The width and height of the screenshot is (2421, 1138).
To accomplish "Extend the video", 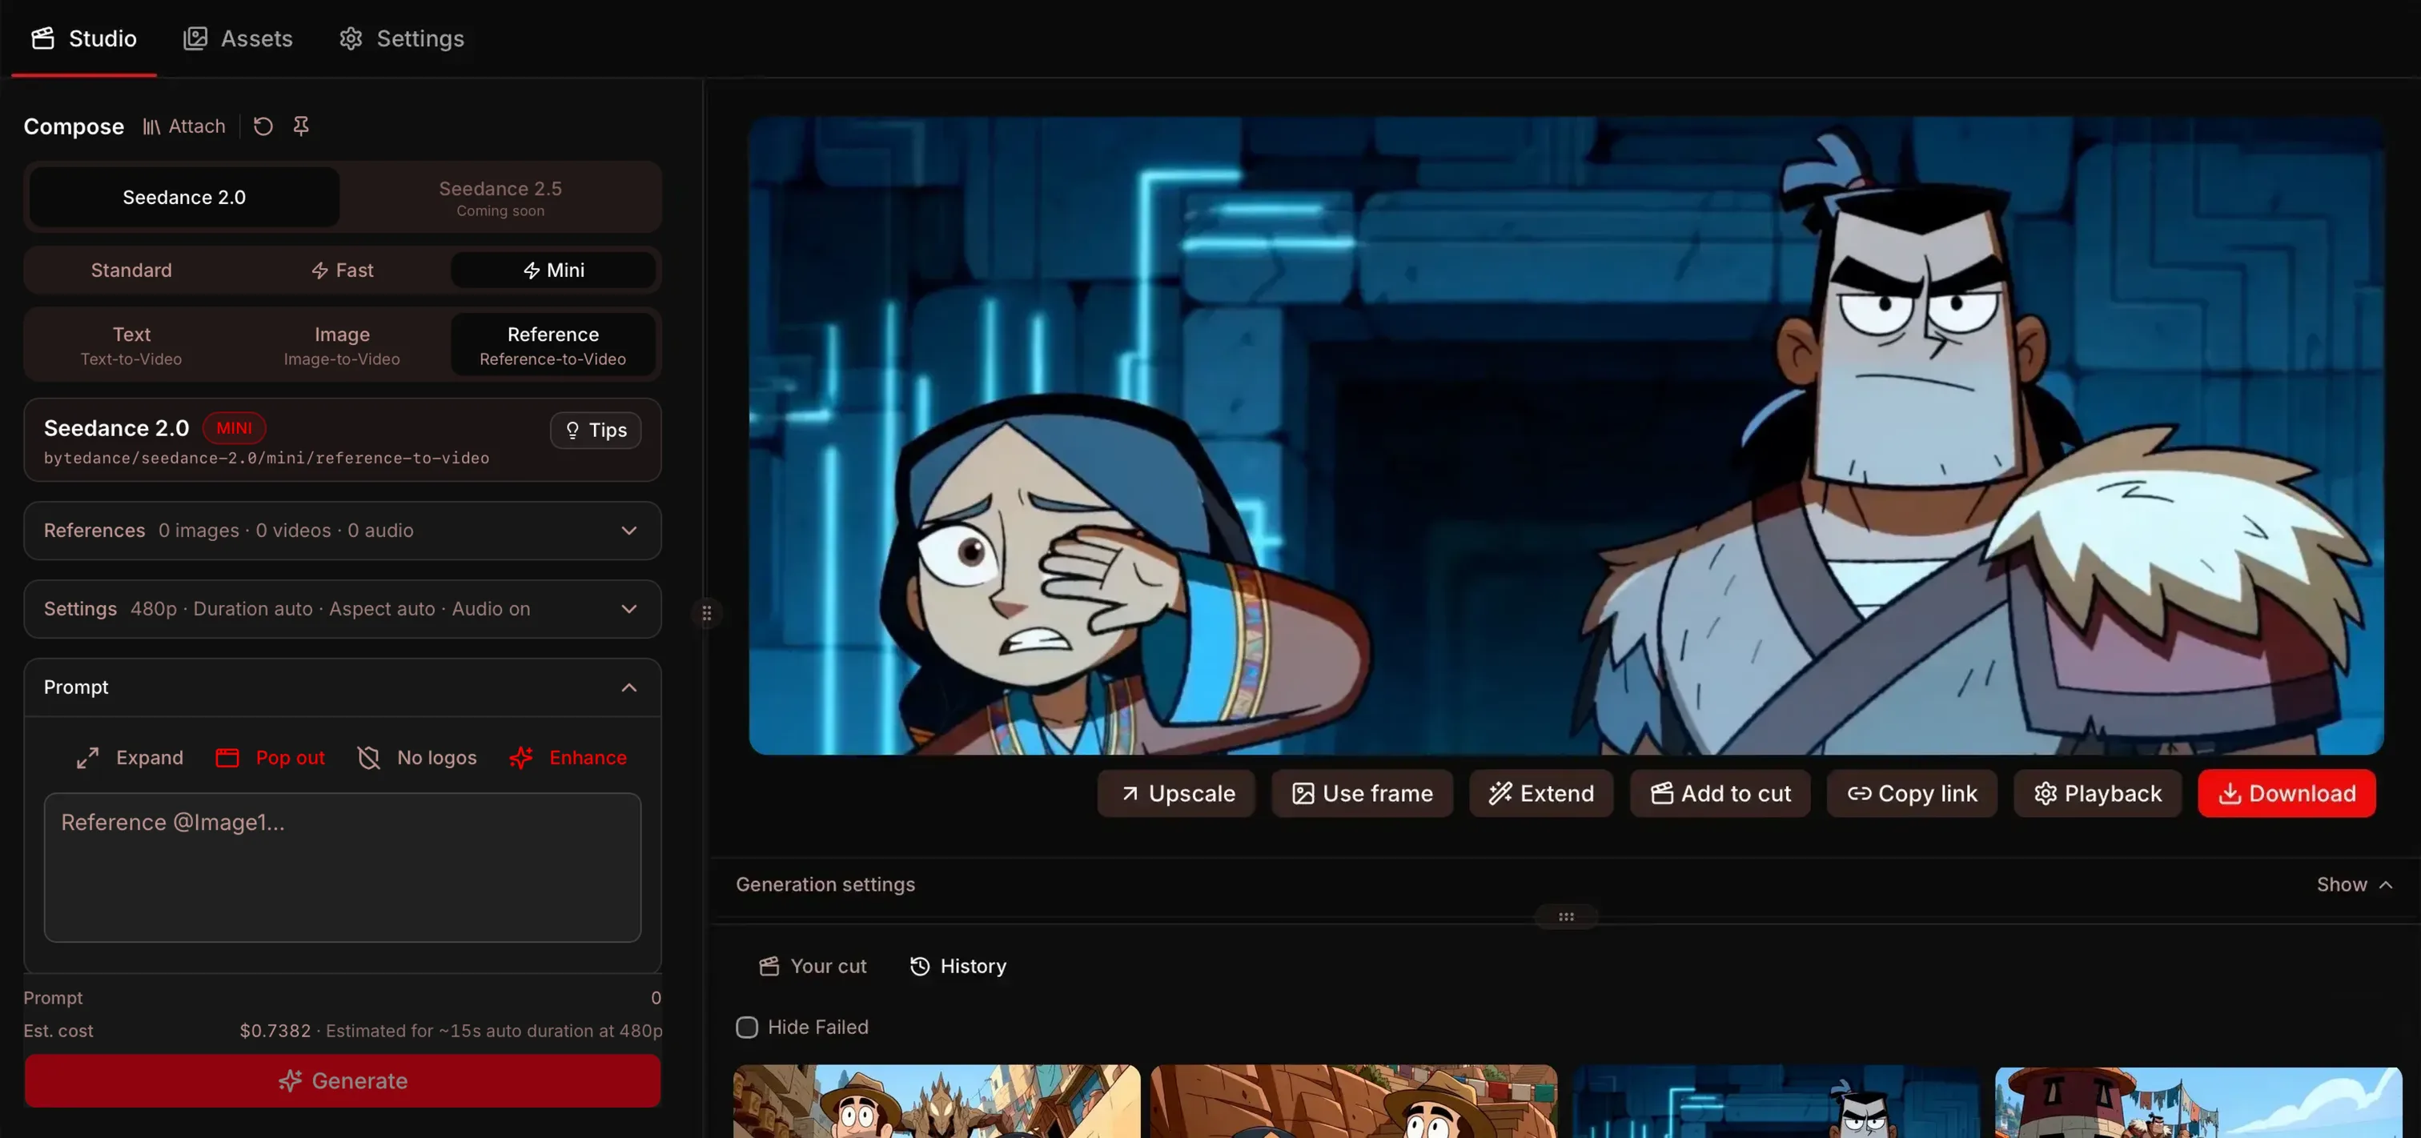I will click(1541, 794).
